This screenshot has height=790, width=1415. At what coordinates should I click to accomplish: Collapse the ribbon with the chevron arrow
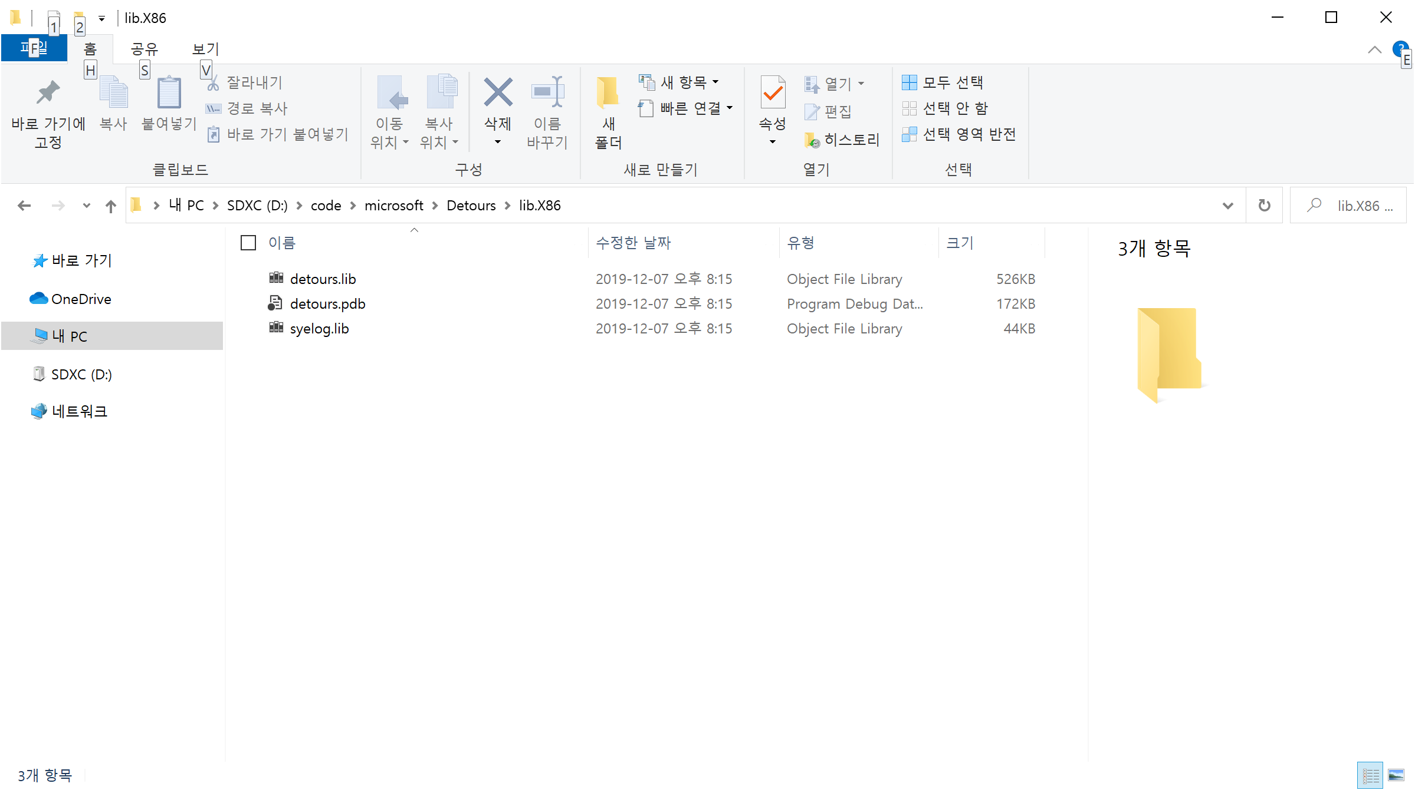[x=1374, y=50]
